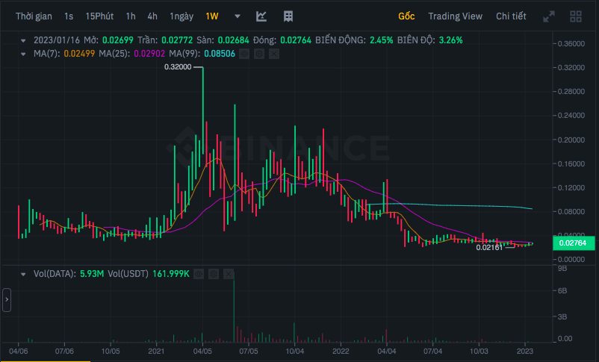The height and width of the screenshot is (362, 599).
Task: Click the BIẾN ĐỘNG value 2.45%
Action: [381, 40]
